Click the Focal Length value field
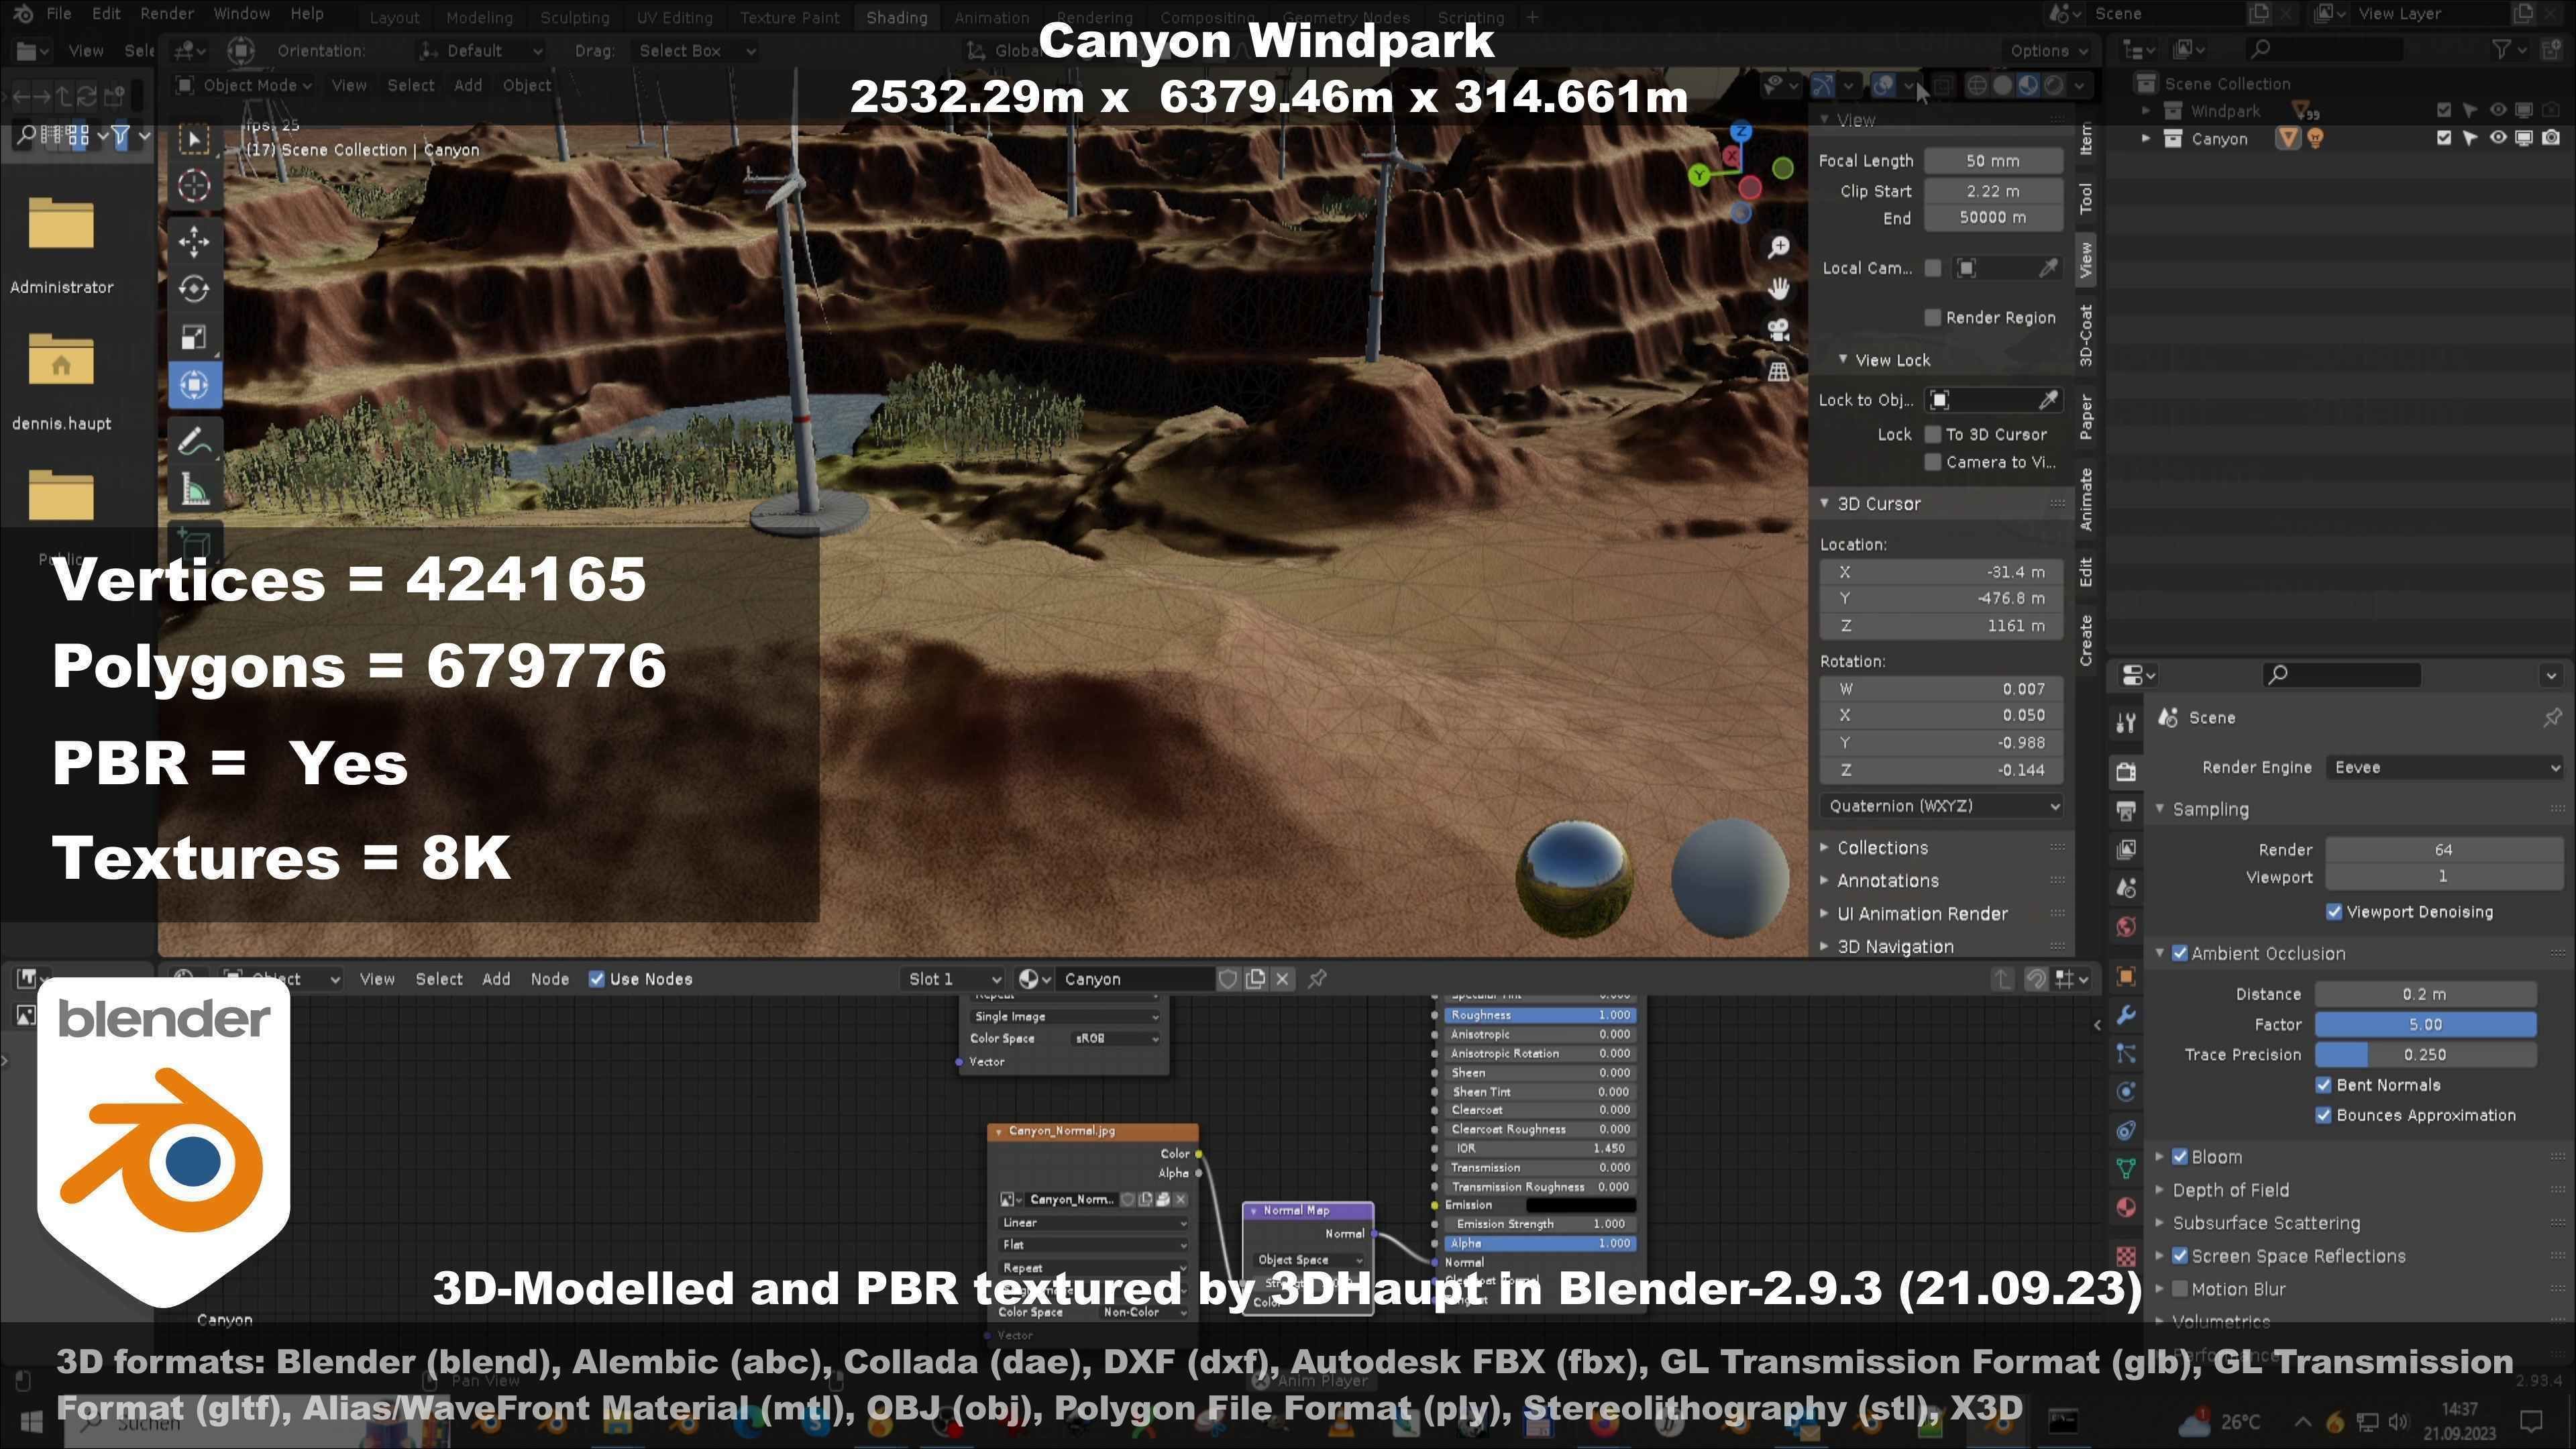The image size is (2576, 1449). coord(1992,161)
